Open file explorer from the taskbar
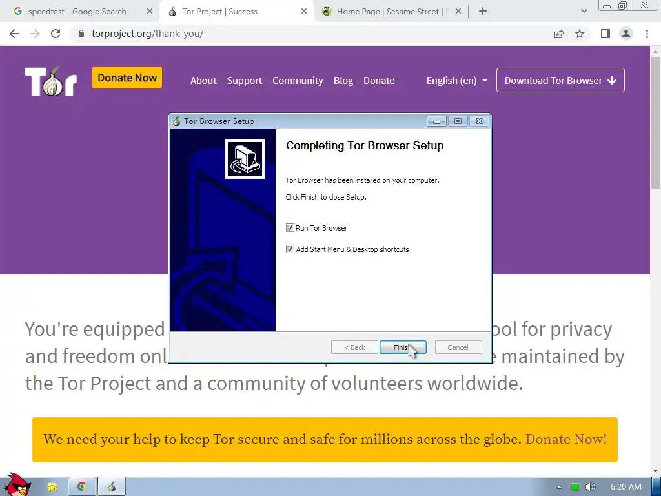The height and width of the screenshot is (496, 661). coord(52,487)
